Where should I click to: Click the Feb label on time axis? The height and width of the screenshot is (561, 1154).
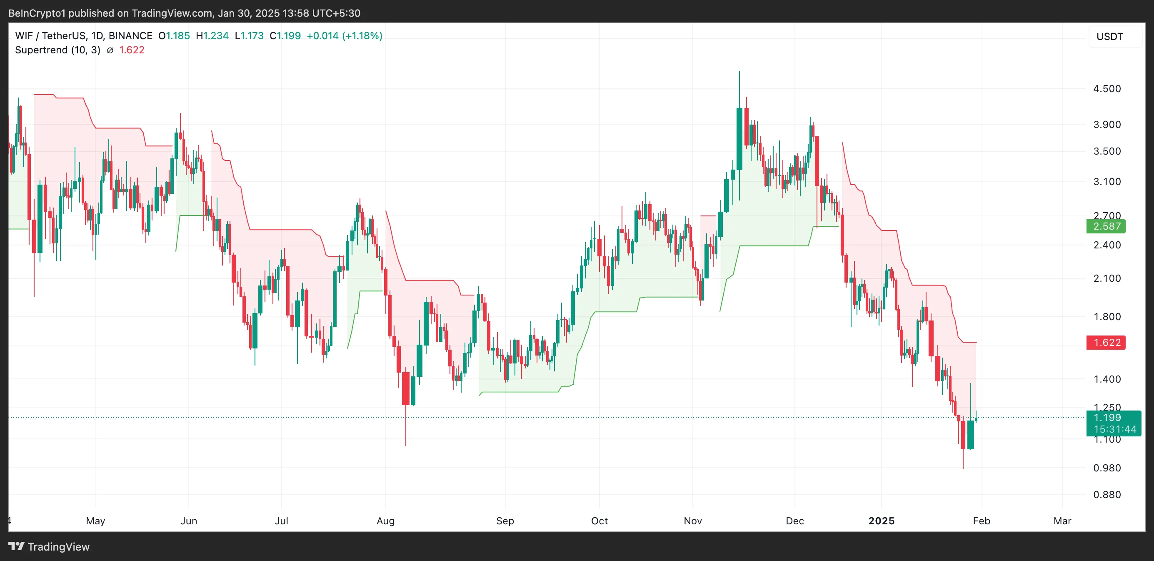pyautogui.click(x=981, y=521)
